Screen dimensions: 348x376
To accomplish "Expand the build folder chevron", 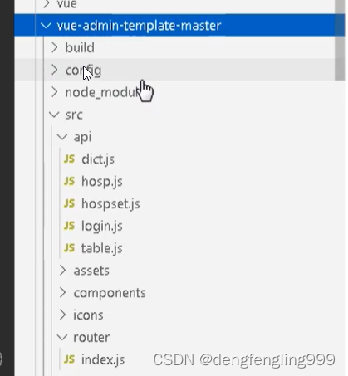I will click(55, 47).
